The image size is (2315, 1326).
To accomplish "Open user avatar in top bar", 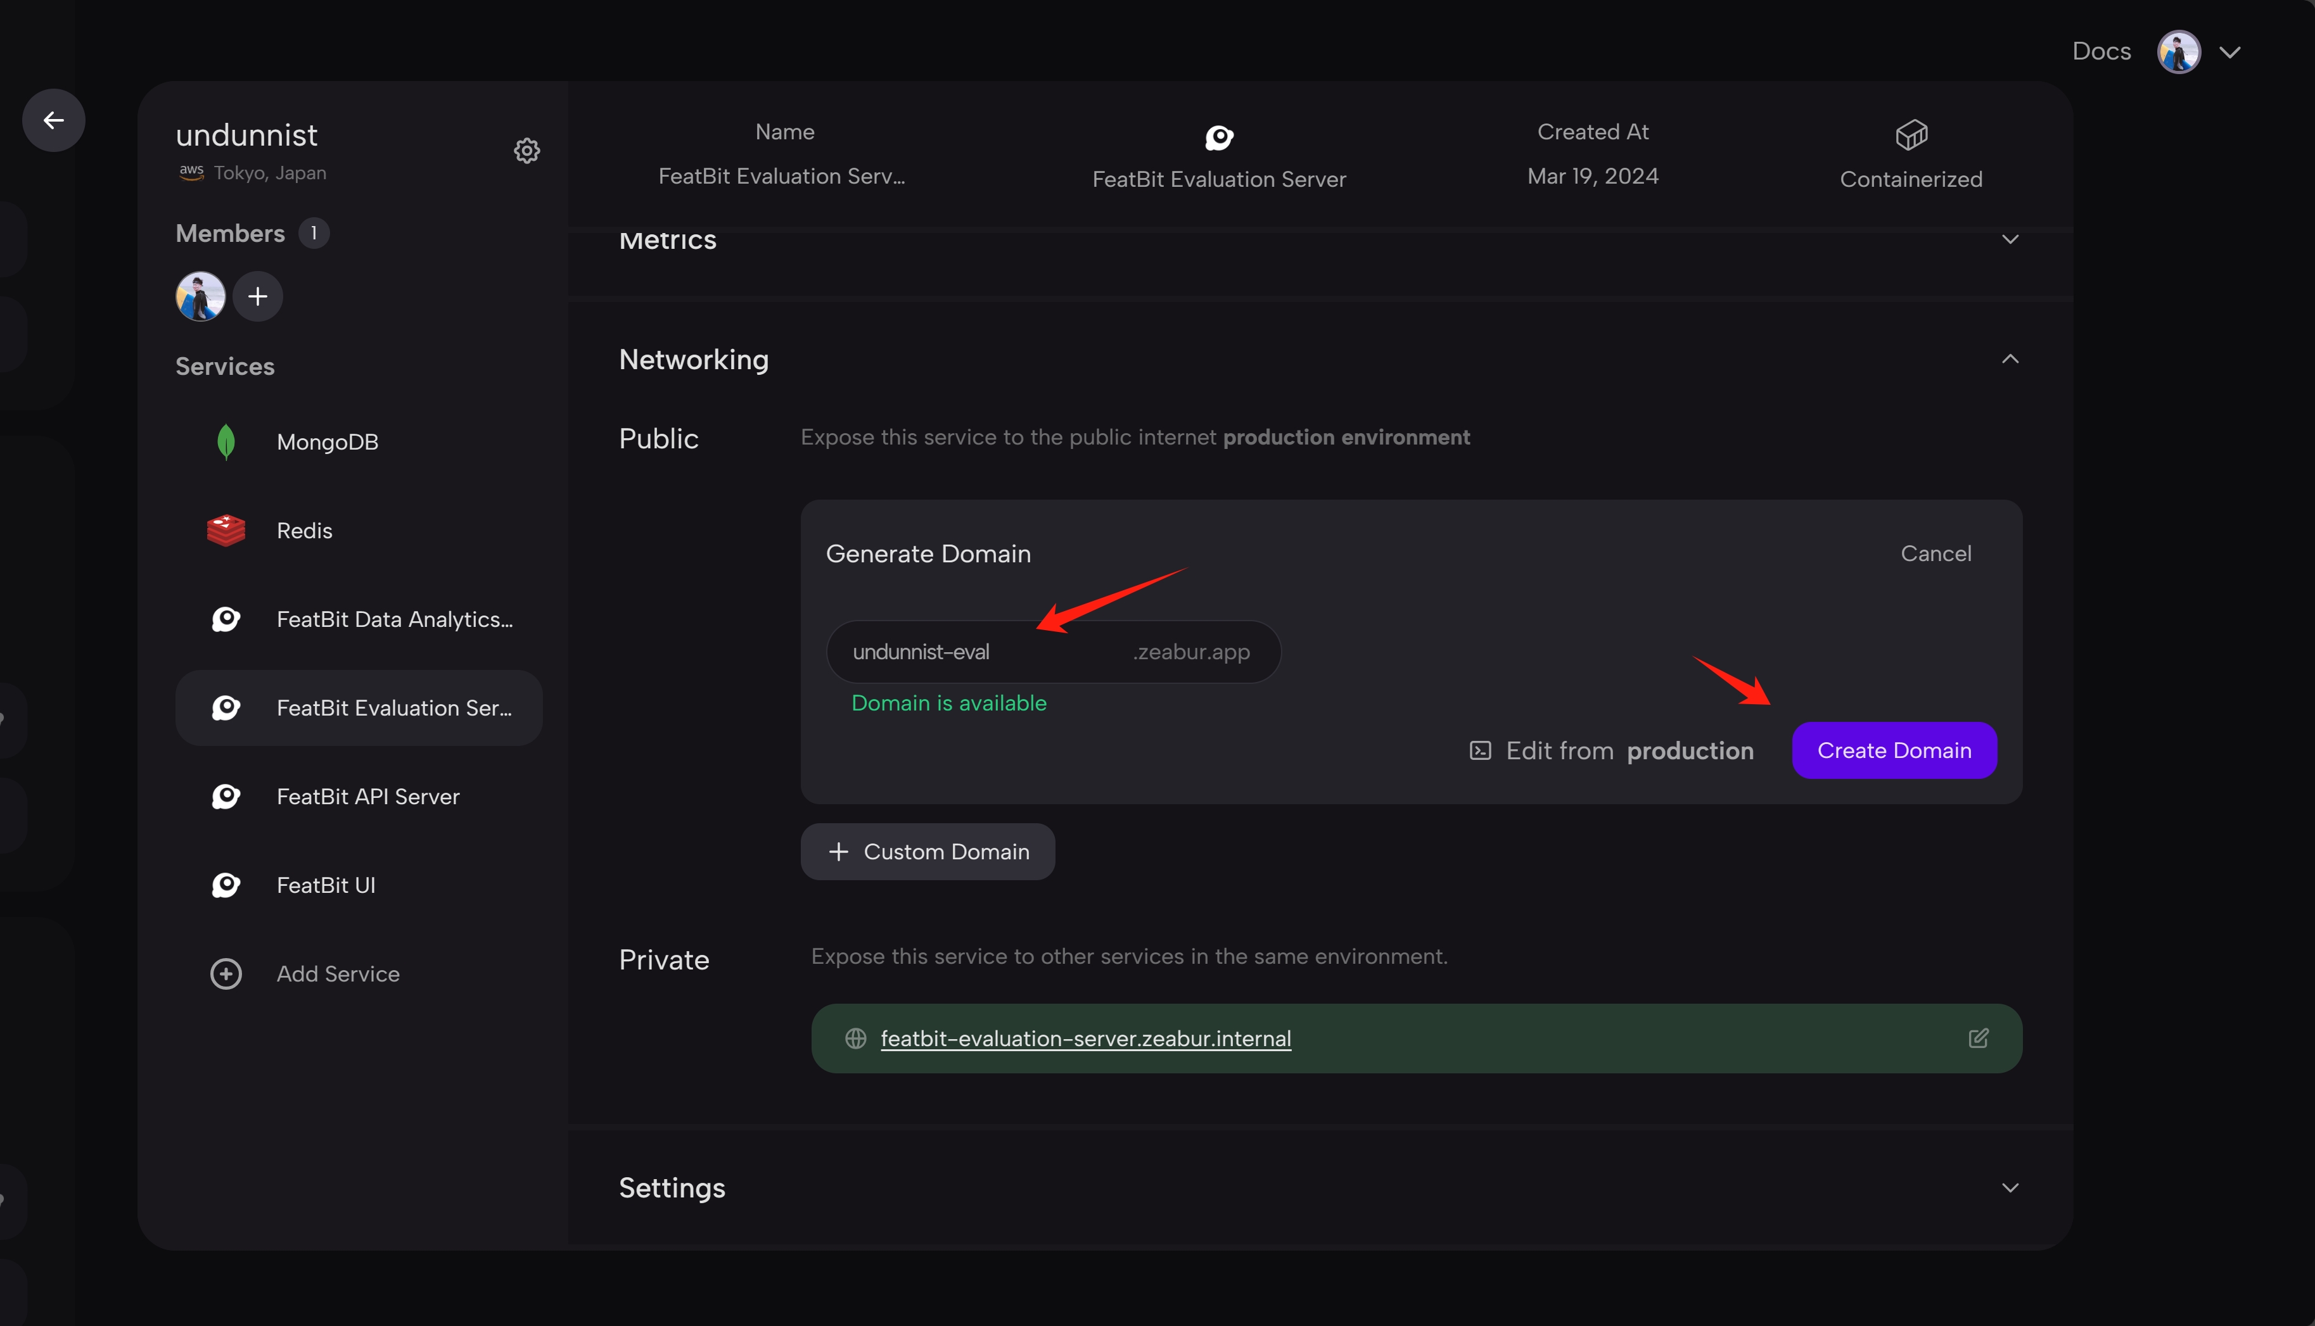I will (2179, 51).
